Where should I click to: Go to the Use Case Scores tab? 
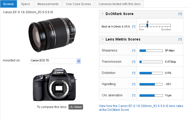78,4
